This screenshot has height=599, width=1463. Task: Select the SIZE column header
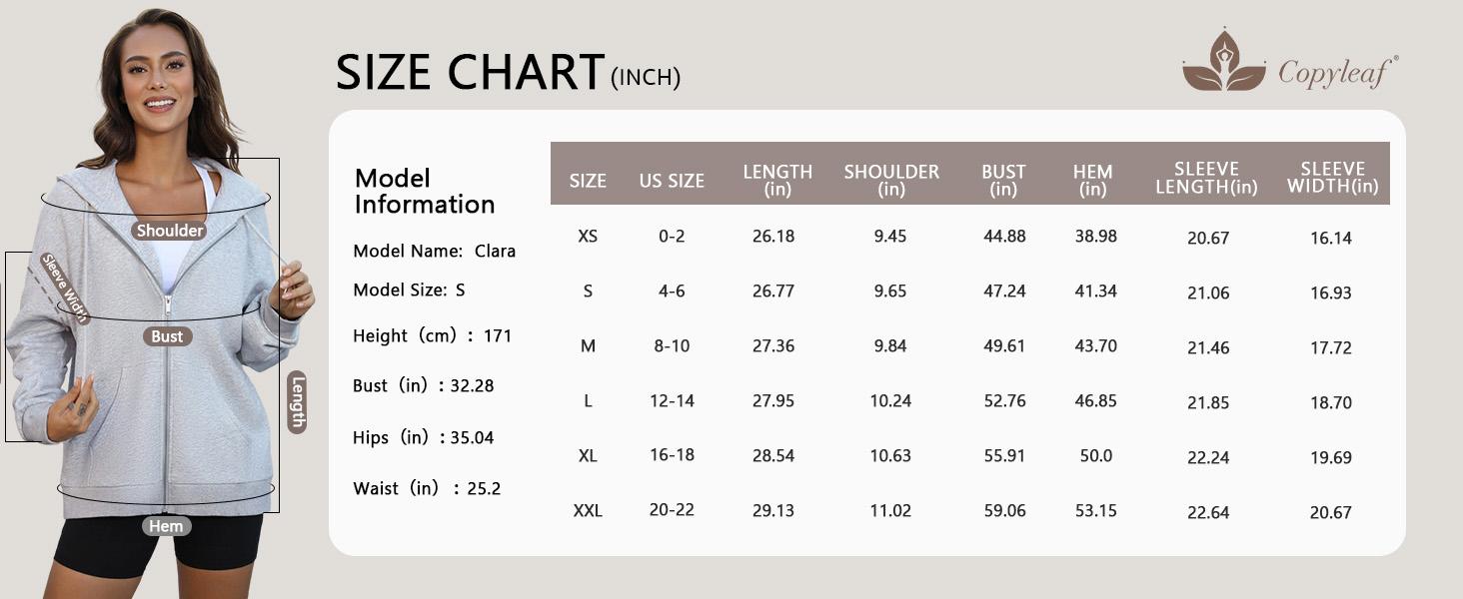tap(588, 181)
